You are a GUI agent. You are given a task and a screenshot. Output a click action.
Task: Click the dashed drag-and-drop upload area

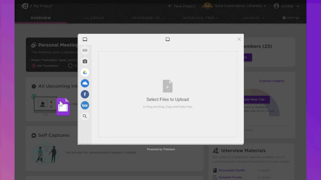click(167, 94)
